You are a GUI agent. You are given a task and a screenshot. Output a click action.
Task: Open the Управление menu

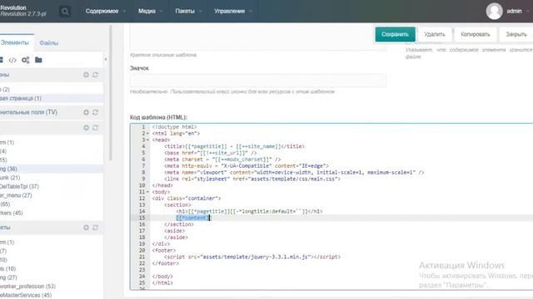pyautogui.click(x=230, y=11)
